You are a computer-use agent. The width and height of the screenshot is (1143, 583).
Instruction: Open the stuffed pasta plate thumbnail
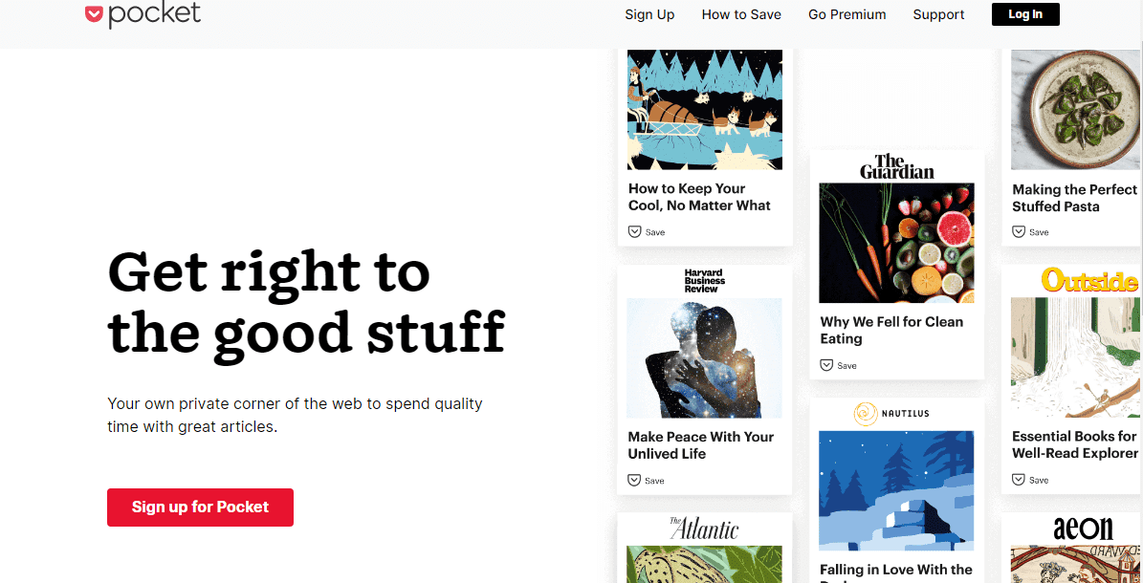1077,109
